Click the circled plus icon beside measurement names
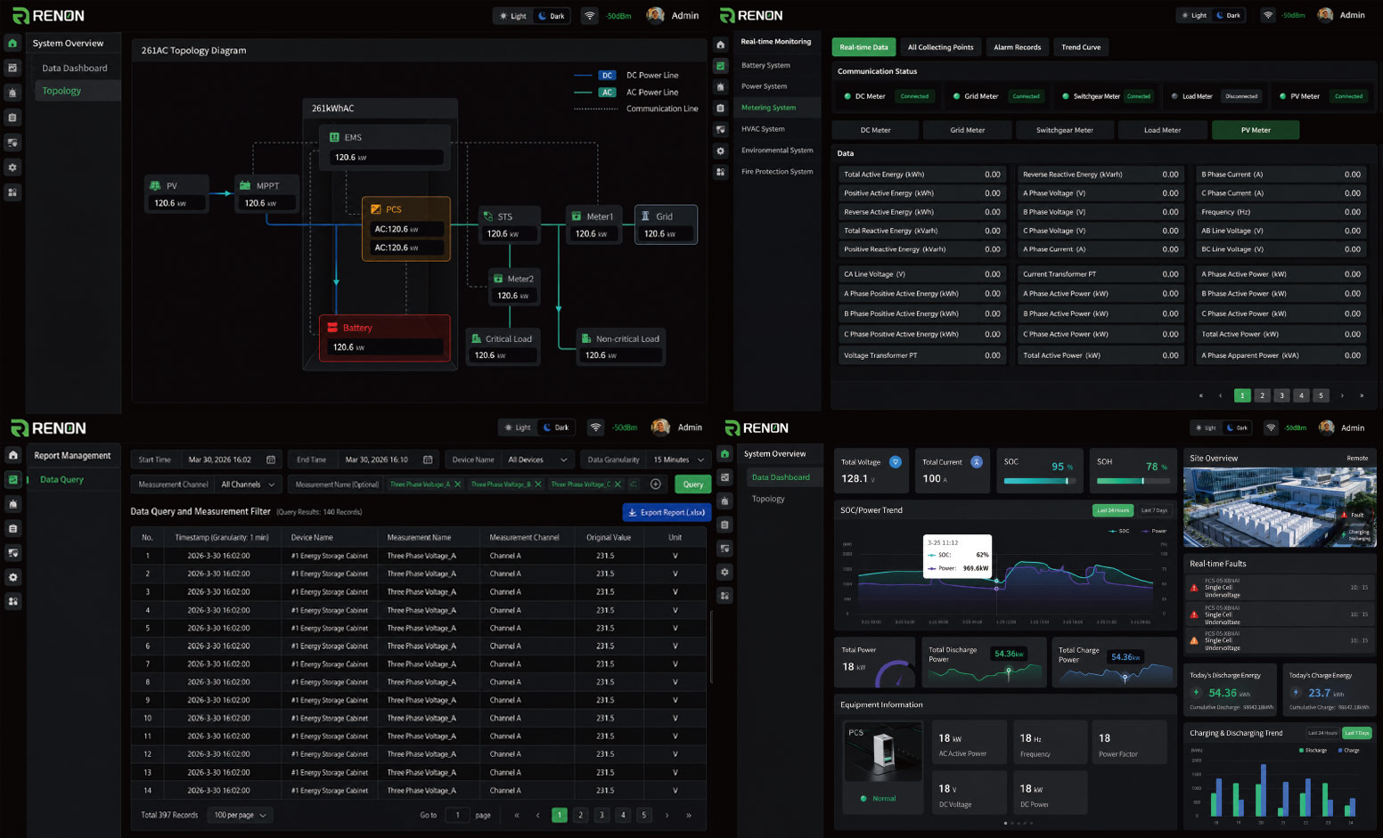The width and height of the screenshot is (1383, 838). pos(656,484)
